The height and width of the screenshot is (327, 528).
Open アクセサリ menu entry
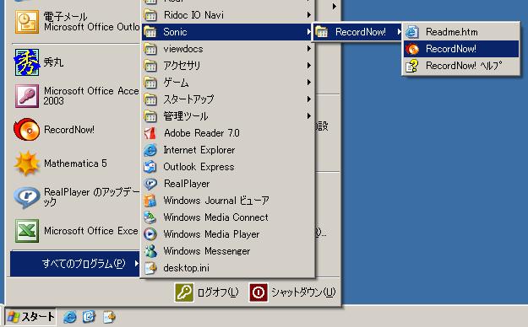pyautogui.click(x=227, y=66)
